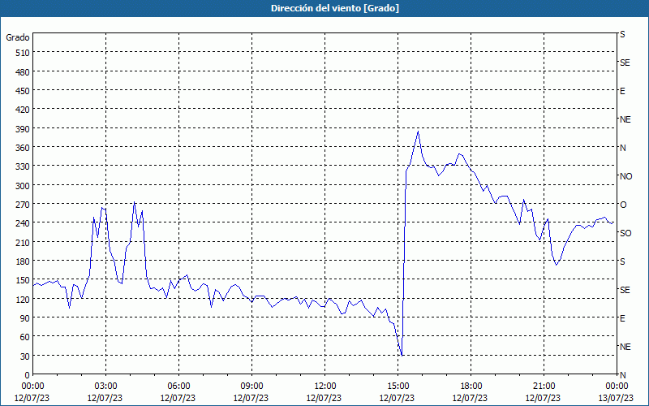Click the 480 value on the degree axis

pos(23,72)
